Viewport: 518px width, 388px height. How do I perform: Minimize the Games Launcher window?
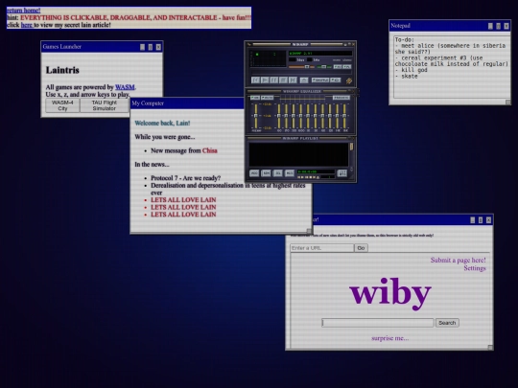pos(142,47)
